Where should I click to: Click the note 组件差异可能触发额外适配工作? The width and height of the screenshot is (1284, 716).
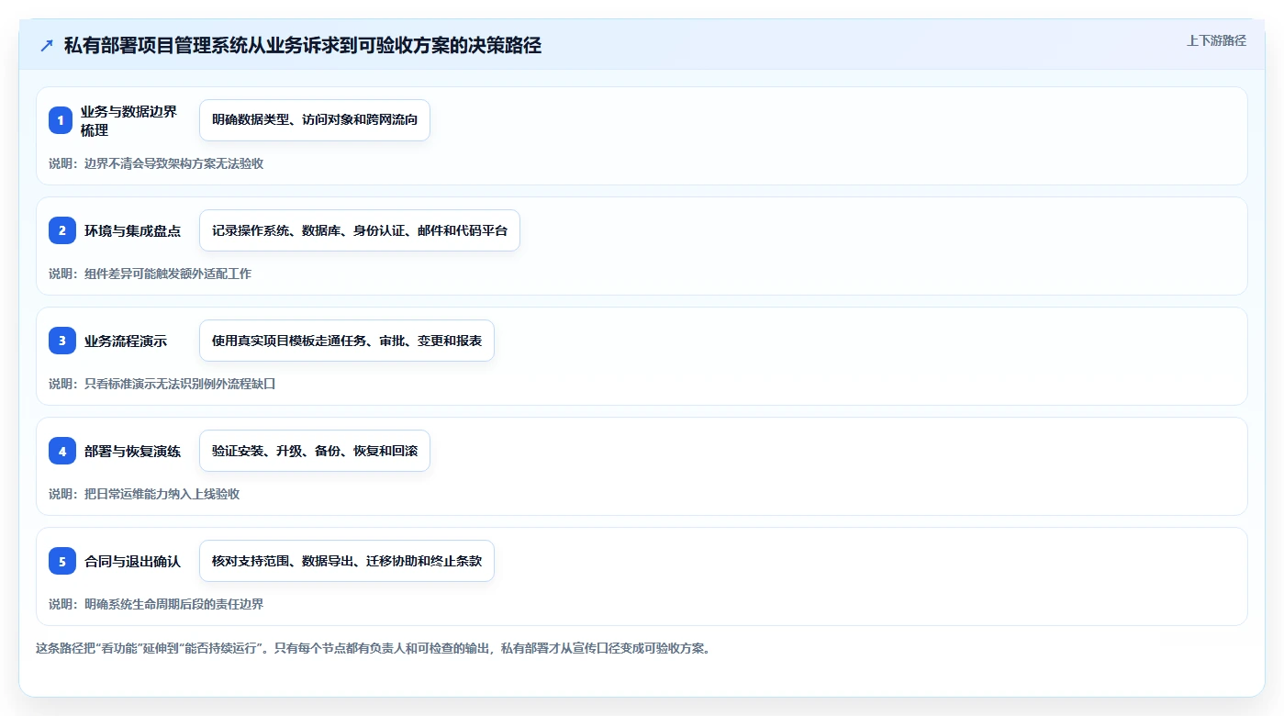click(x=150, y=274)
